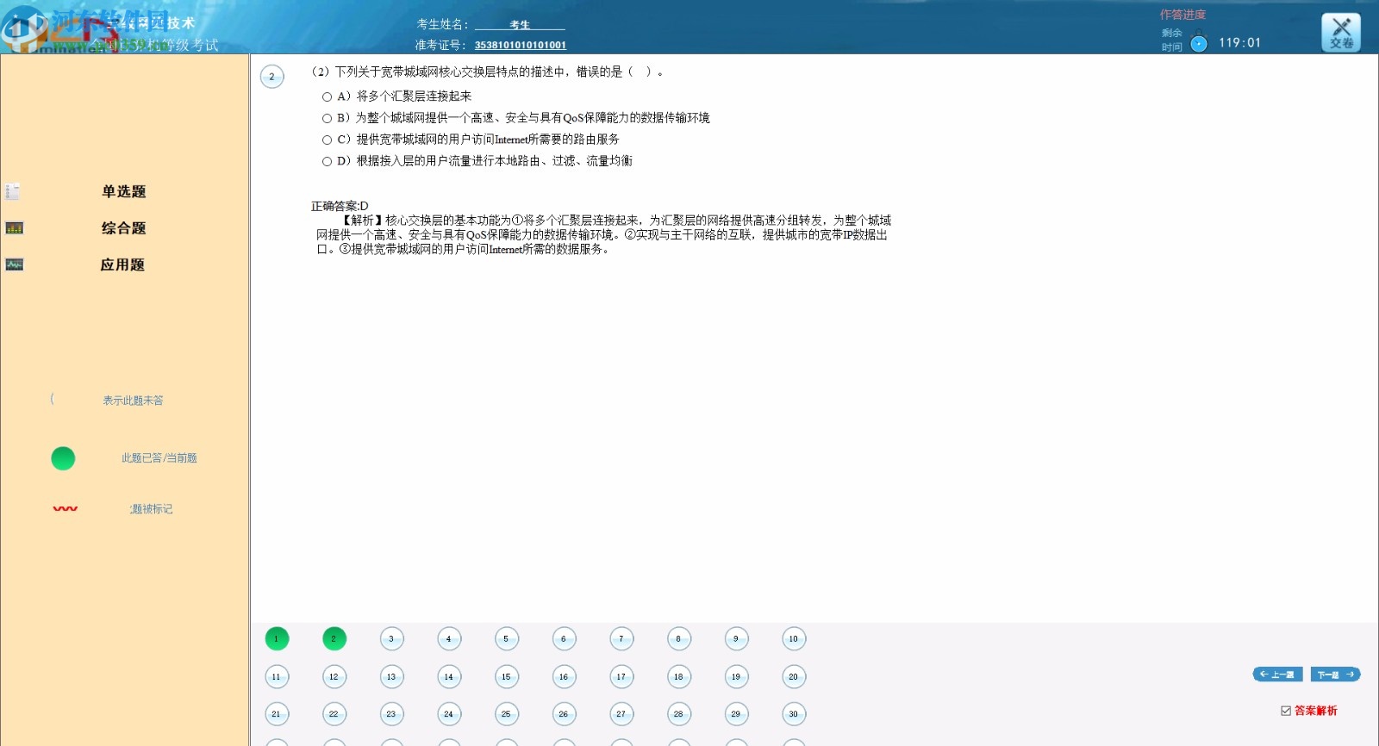Jump to question 26 circle
This screenshot has width=1379, height=746.
(x=564, y=713)
